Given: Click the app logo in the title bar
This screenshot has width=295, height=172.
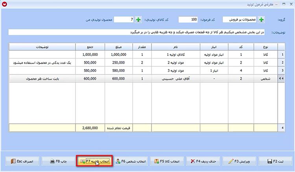Looking at the screenshot, I should [4, 4].
